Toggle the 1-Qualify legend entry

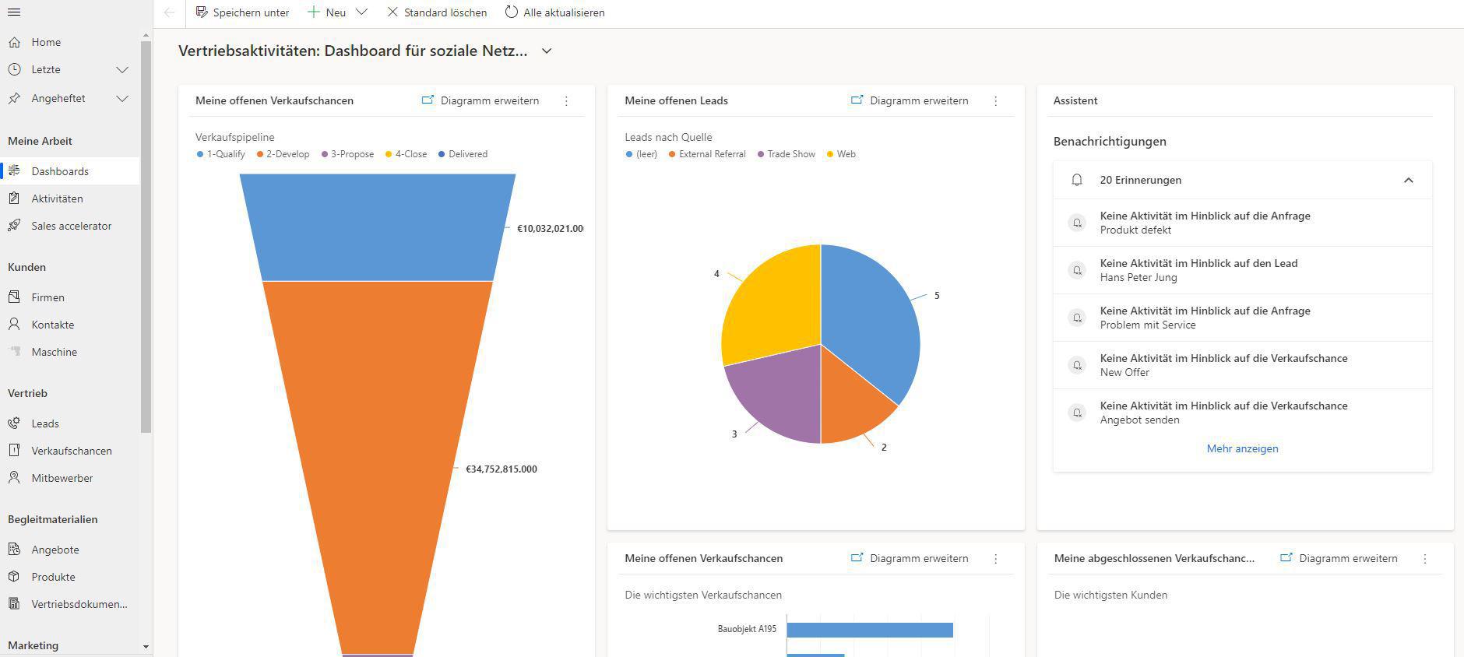(x=221, y=154)
